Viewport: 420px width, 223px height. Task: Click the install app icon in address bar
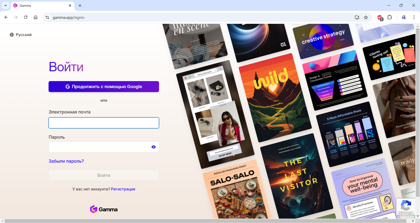coord(357,17)
